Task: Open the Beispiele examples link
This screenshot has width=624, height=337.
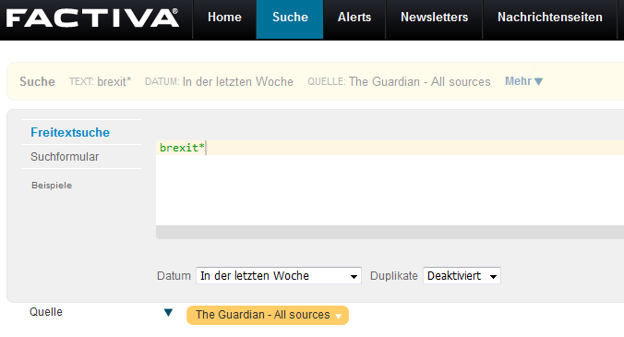Action: coord(52,186)
